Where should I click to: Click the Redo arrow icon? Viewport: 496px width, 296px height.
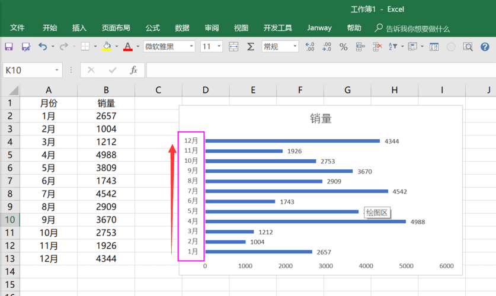tap(64, 47)
